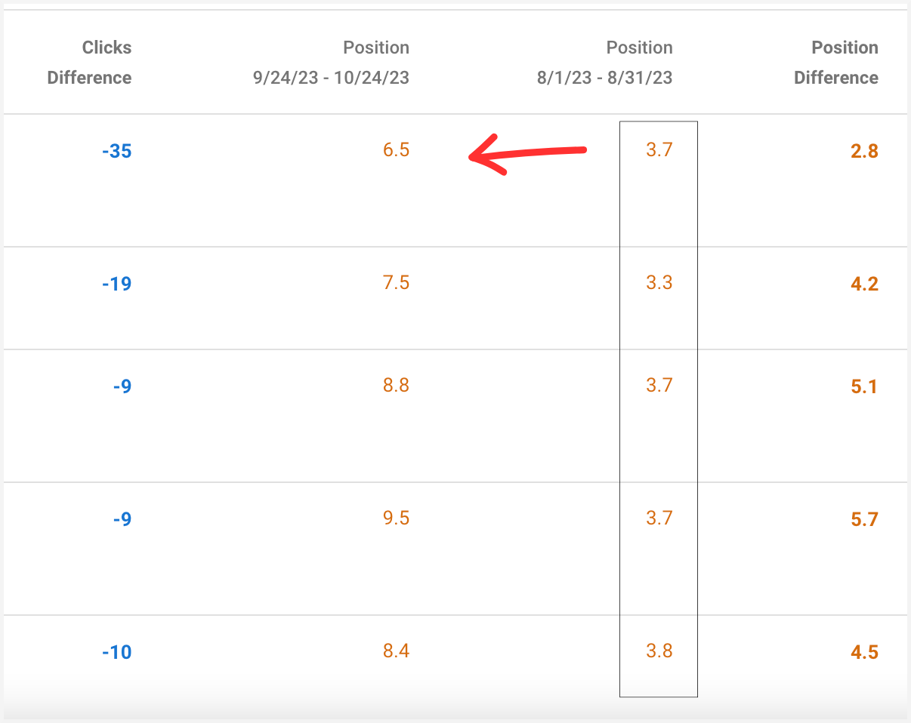Select position difference value 5.1
This screenshot has width=911, height=723.
(x=864, y=386)
